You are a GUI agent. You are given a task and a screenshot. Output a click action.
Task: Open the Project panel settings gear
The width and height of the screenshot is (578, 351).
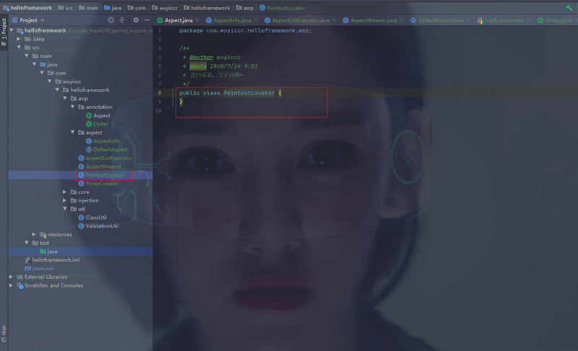[136, 20]
